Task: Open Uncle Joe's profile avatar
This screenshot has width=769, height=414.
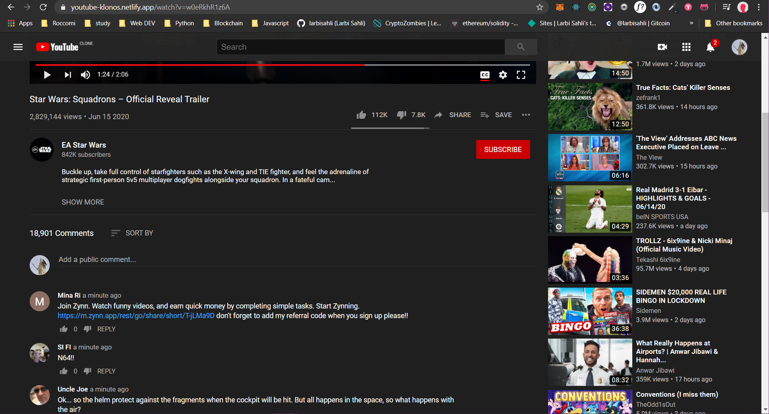Action: 40,395
